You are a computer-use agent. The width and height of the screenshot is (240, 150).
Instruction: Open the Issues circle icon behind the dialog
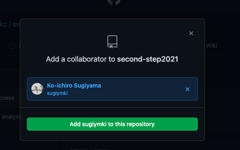tap(12, 46)
